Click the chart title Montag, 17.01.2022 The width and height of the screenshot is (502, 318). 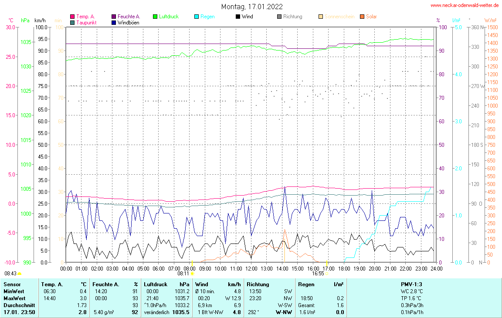[252, 7]
